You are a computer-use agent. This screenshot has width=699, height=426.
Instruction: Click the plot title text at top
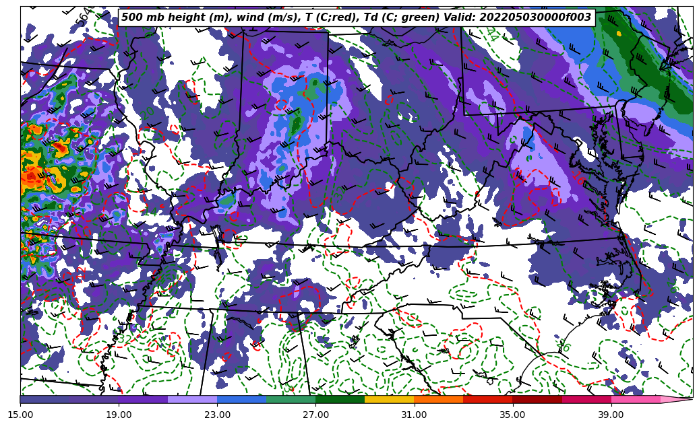point(356,17)
